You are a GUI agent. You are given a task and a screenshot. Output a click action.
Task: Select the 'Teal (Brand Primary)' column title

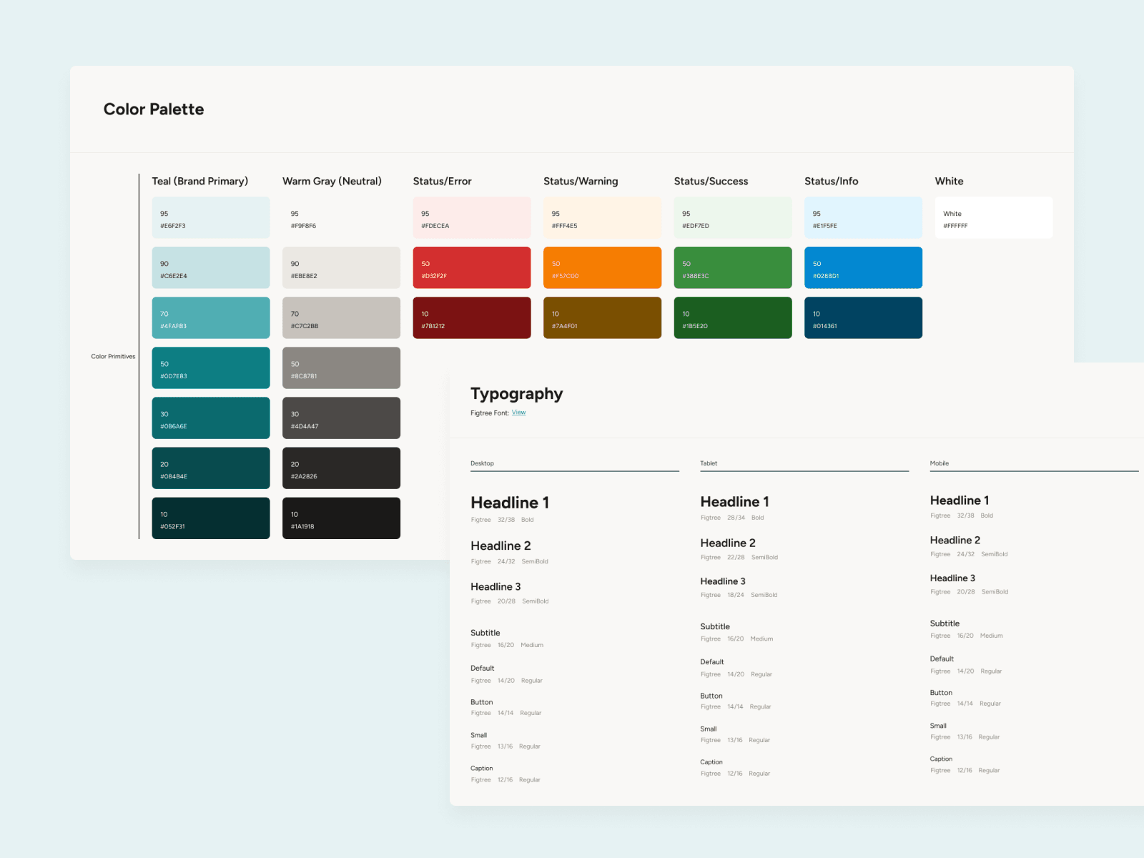(x=200, y=182)
